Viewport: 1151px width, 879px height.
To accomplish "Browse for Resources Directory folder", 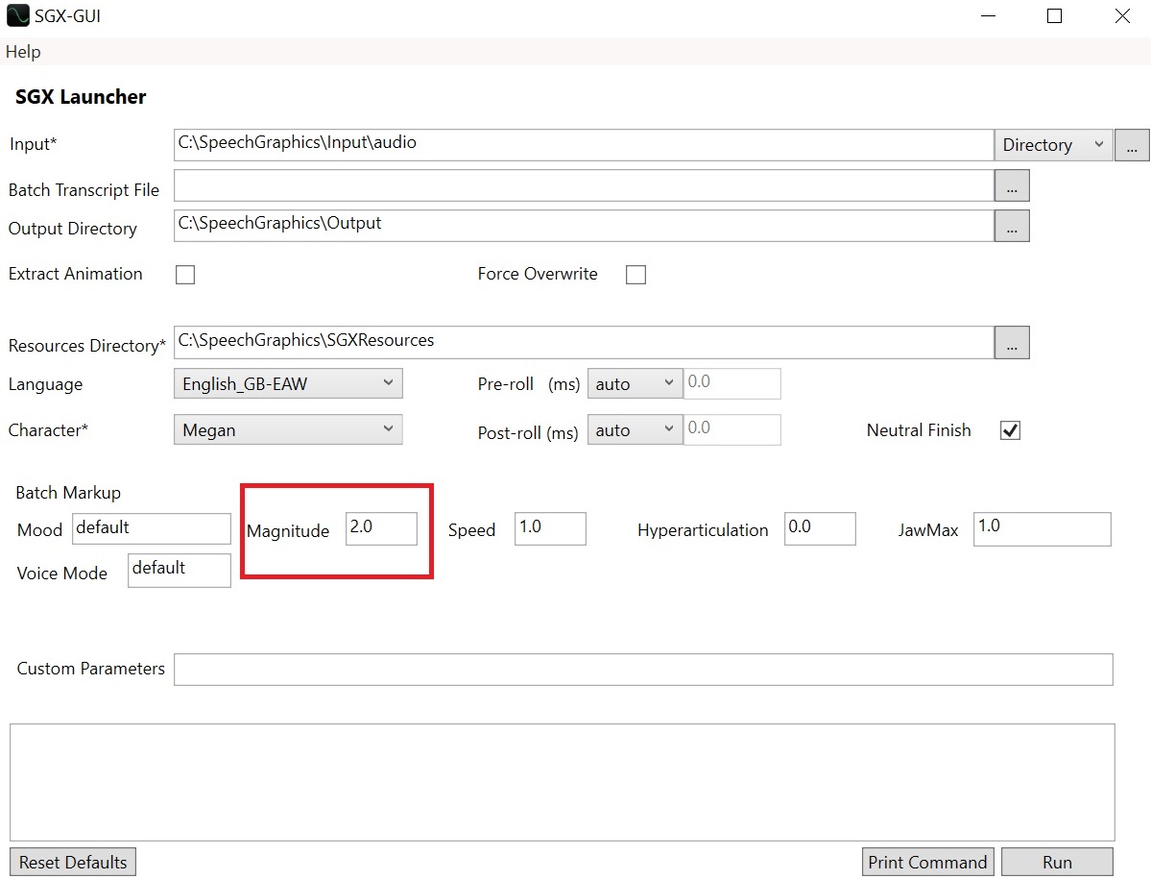I will point(1012,342).
